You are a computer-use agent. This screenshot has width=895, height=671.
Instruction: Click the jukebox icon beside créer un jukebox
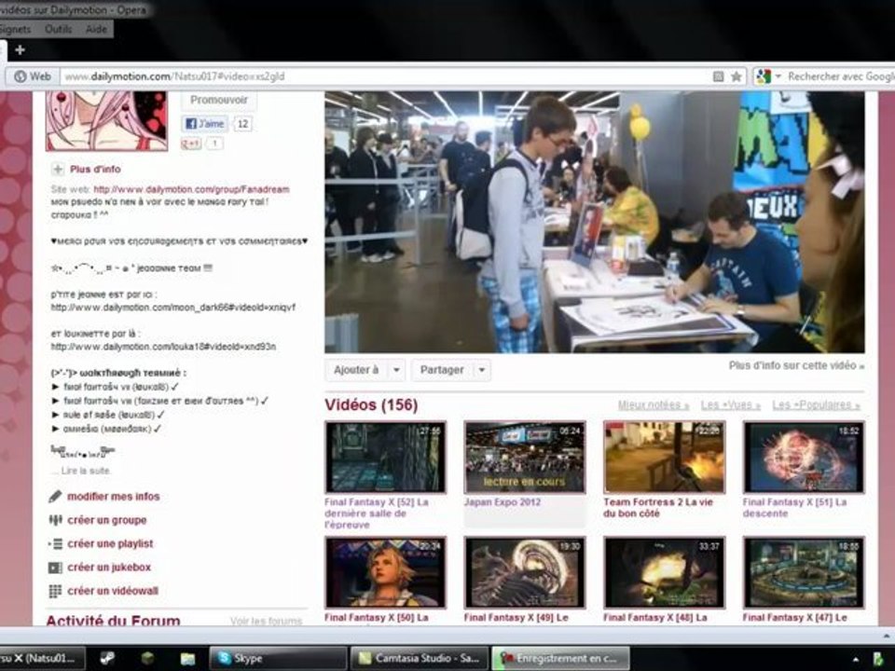click(55, 568)
